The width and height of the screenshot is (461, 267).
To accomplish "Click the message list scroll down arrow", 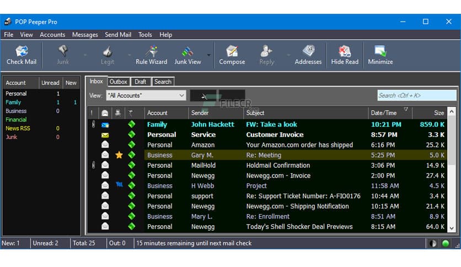I will 452,228.
